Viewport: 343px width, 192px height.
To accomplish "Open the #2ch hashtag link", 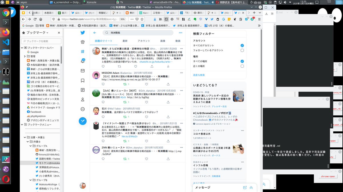I will tap(123, 97).
